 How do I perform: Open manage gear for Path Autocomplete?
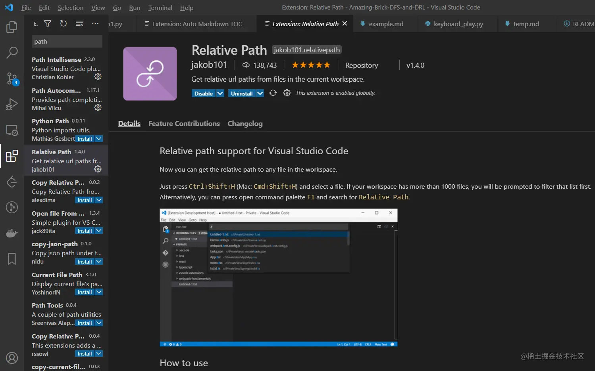(x=98, y=108)
